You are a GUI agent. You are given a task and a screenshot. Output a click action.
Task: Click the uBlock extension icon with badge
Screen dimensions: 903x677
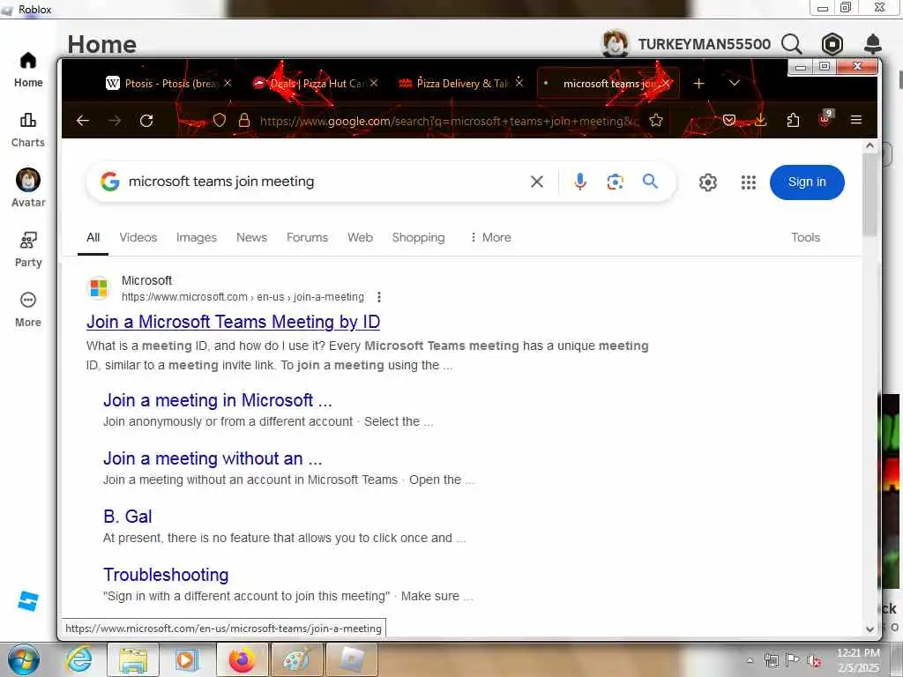825,119
